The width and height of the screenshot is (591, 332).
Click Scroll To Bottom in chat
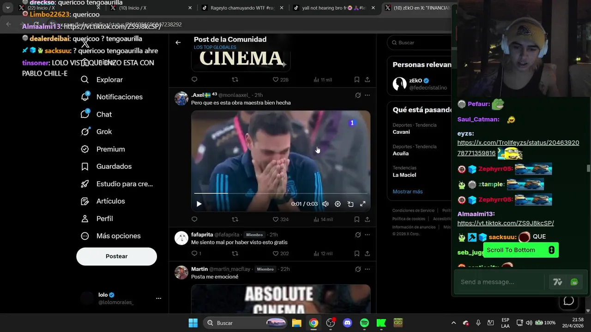pos(521,250)
